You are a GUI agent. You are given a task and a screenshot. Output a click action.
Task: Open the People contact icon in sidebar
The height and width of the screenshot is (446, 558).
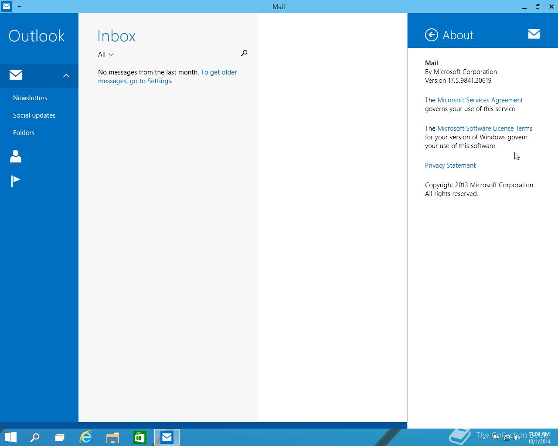[16, 156]
